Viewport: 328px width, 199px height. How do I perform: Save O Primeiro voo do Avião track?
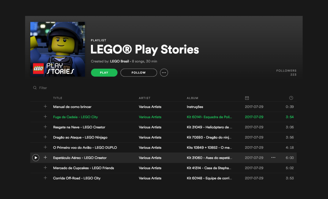[45, 148]
